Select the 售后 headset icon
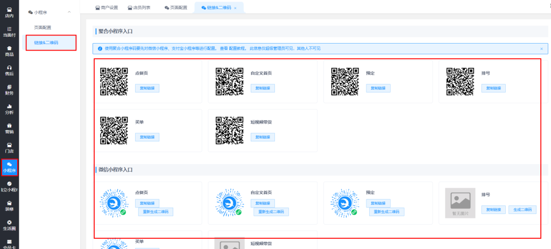Screen dimensions: 551x249 (x=9, y=70)
